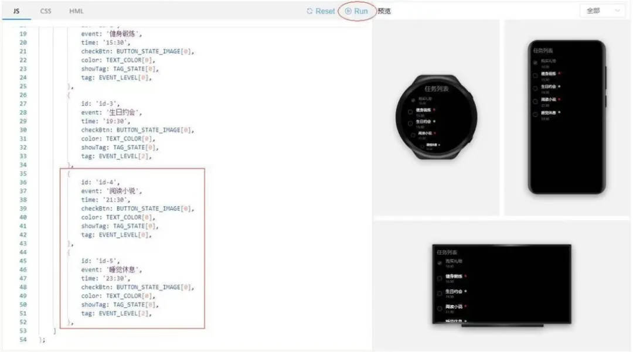Click the code text time: '19:30'
Viewport: 633px width, 352px height.
(105, 121)
